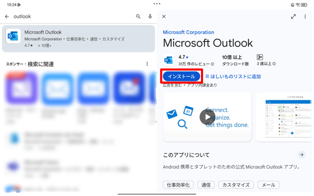Image resolution: width=314 pixels, height=196 pixels.
Task: Close the app details panel
Action: pyautogui.click(x=164, y=17)
